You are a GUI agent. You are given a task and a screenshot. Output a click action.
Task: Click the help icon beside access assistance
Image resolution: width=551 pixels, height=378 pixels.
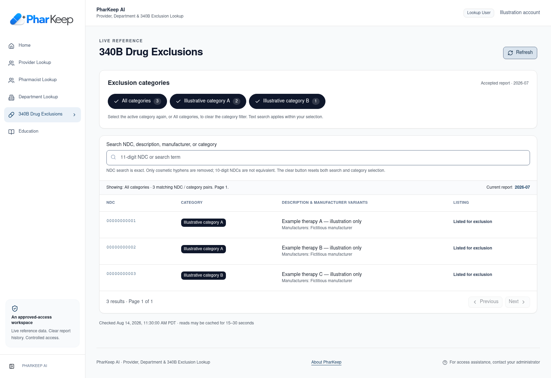tap(445, 363)
